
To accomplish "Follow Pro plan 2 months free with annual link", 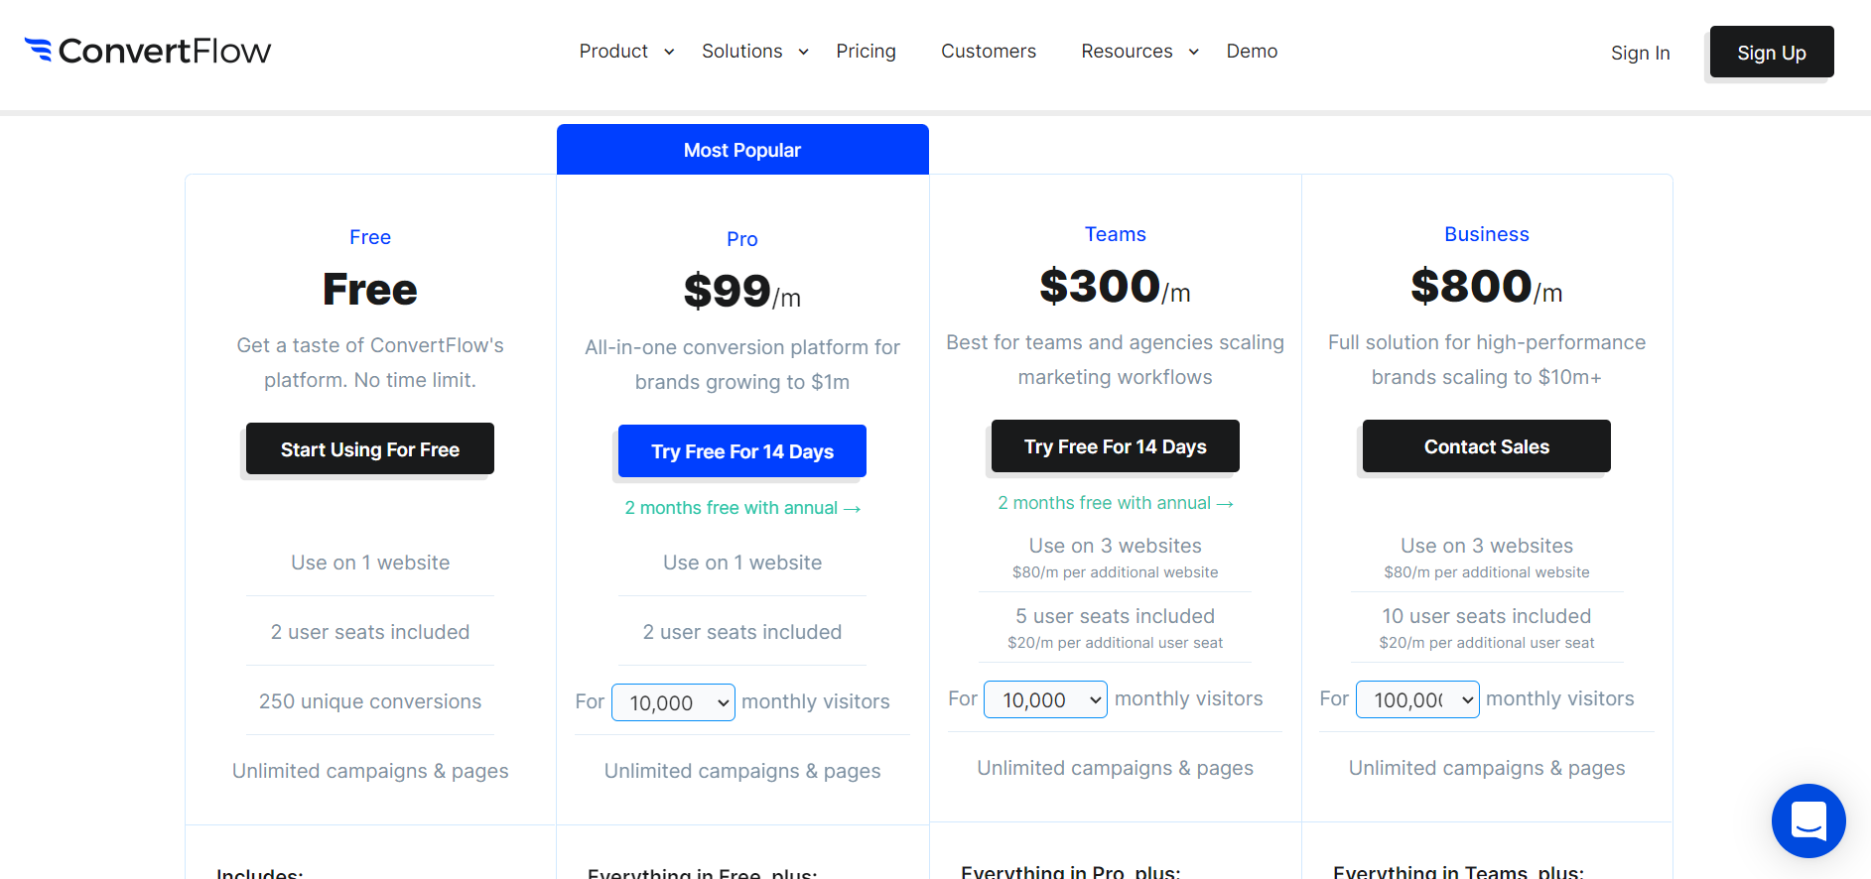I will [742, 508].
